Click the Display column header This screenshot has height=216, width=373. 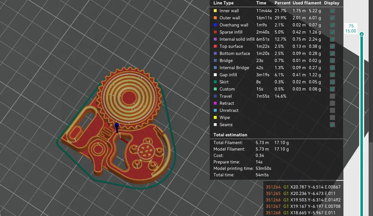coord(332,3)
